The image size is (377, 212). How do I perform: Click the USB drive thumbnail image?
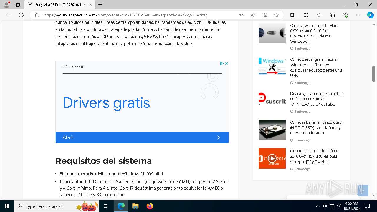(x=272, y=33)
